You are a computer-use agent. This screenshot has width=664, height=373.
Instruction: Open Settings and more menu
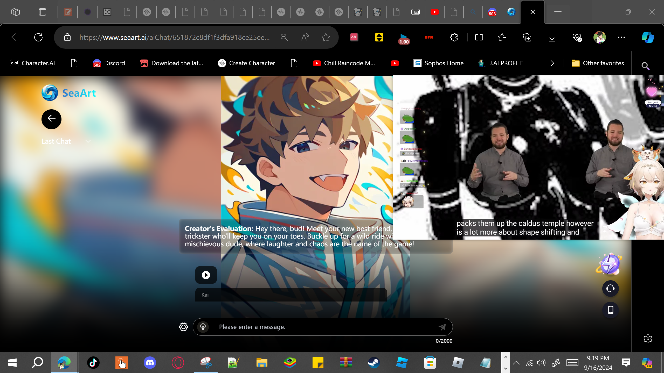[x=621, y=37]
